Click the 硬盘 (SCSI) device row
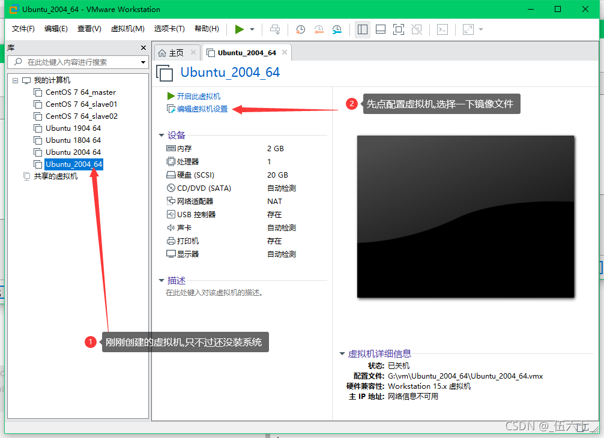This screenshot has width=604, height=438. point(231,175)
